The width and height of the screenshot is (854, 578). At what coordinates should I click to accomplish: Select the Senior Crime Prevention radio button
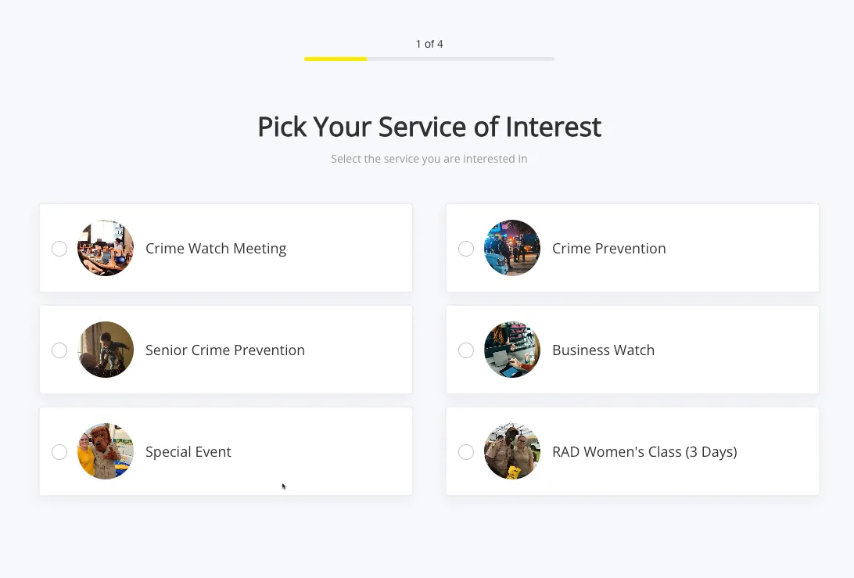point(59,350)
